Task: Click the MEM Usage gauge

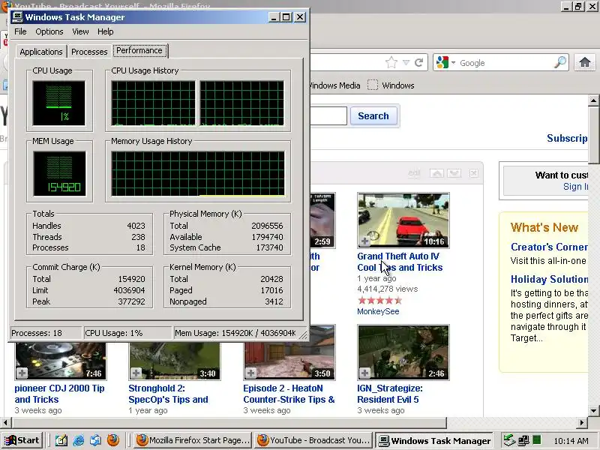Action: (59, 173)
